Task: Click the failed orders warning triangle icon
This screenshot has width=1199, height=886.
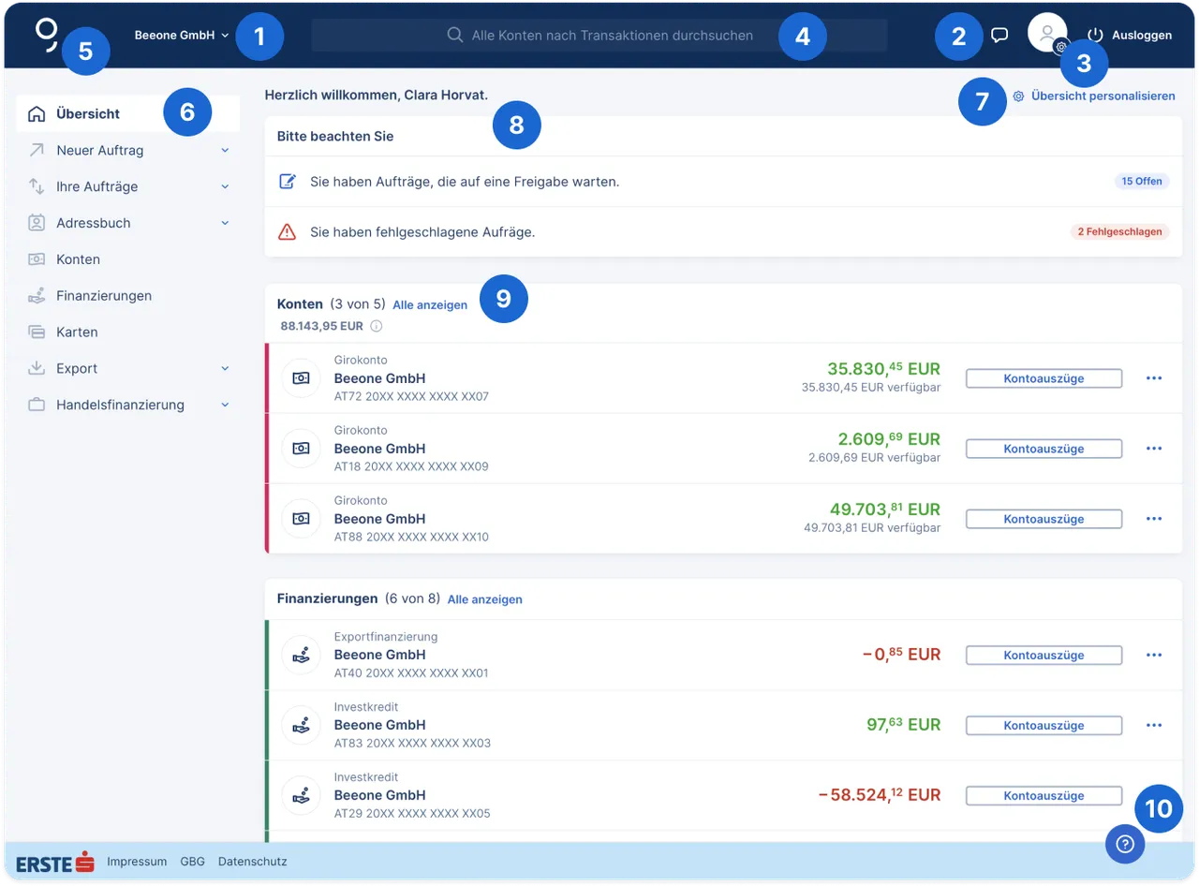Action: [288, 231]
